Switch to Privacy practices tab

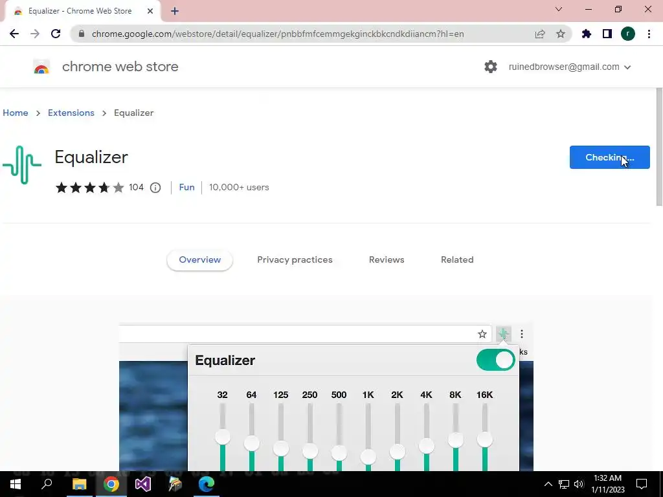295,260
